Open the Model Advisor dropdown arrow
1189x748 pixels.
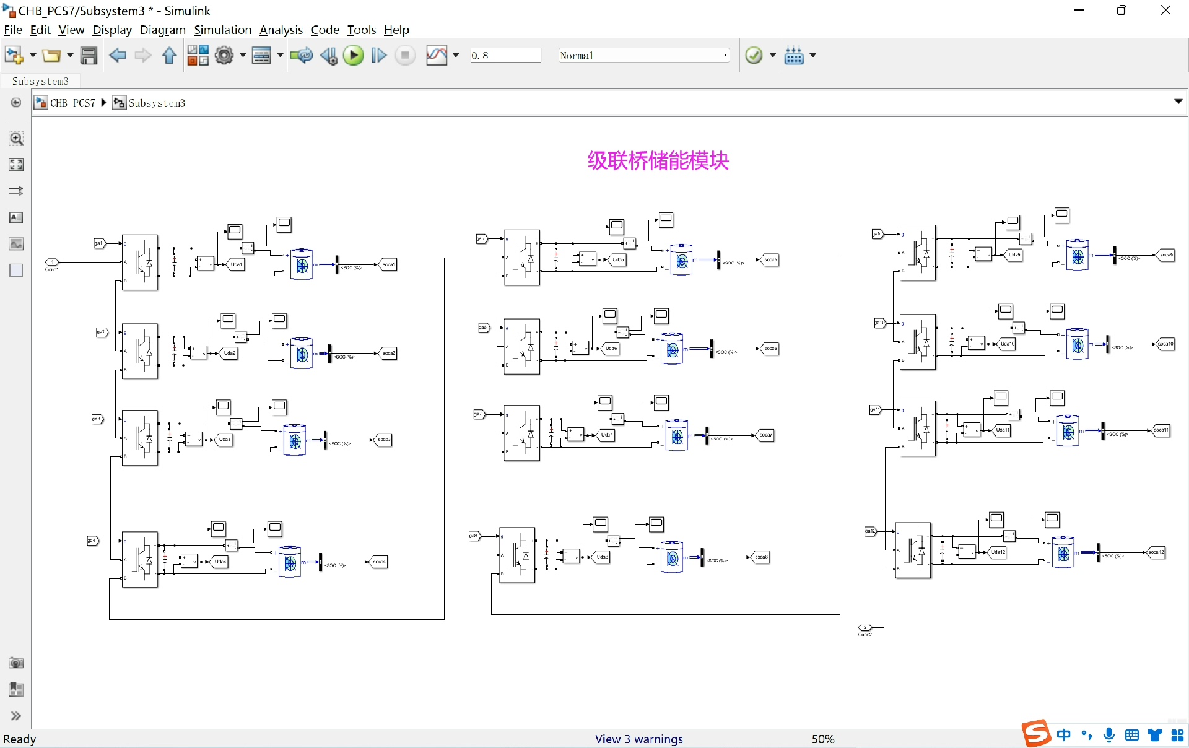[x=772, y=56]
